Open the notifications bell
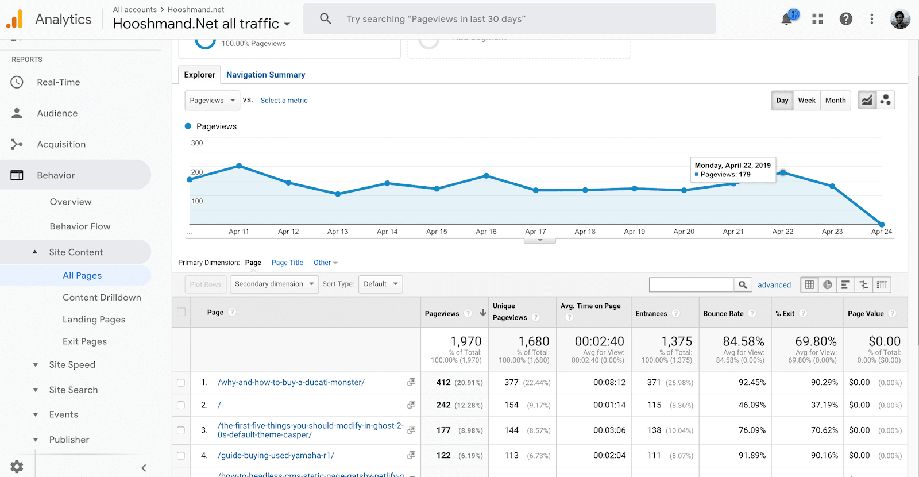This screenshot has height=477, width=919. pos(787,19)
